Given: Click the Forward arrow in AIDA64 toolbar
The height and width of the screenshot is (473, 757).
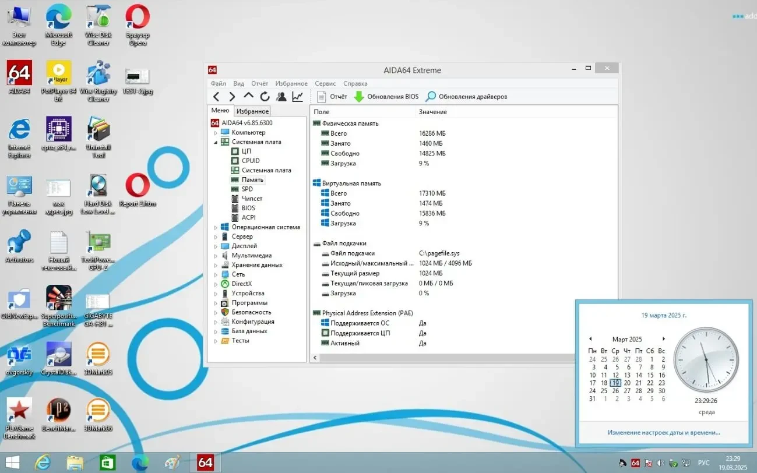Looking at the screenshot, I should [232, 97].
